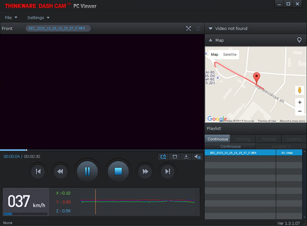Maximize the PC Viewer window
The width and height of the screenshot is (307, 226).
coord(288,4)
